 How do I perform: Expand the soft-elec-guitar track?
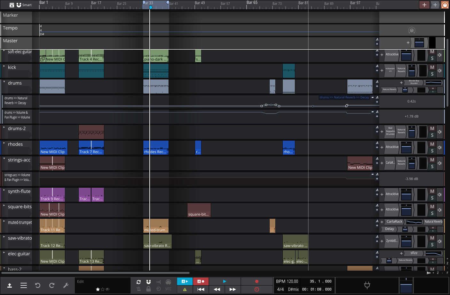pyautogui.click(x=4, y=51)
